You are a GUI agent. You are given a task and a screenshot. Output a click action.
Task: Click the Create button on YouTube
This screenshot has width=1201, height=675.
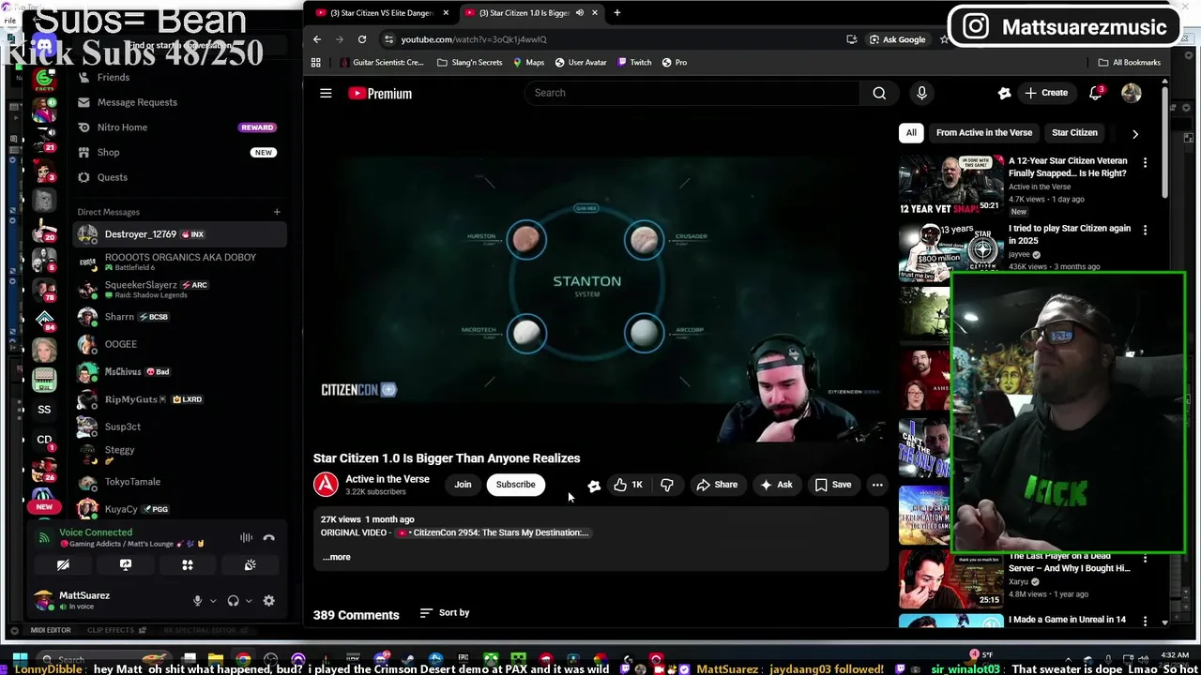tap(1046, 93)
